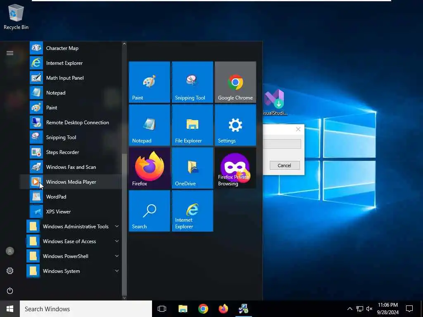Open the Google Chrome tile
Image resolution: width=423 pixels, height=317 pixels.
235,82
